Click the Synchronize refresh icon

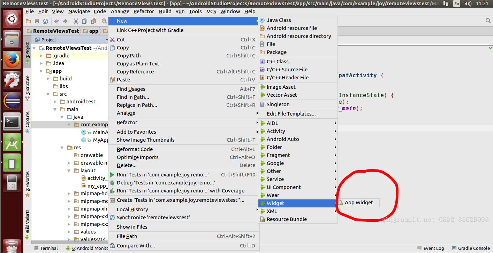[112, 218]
